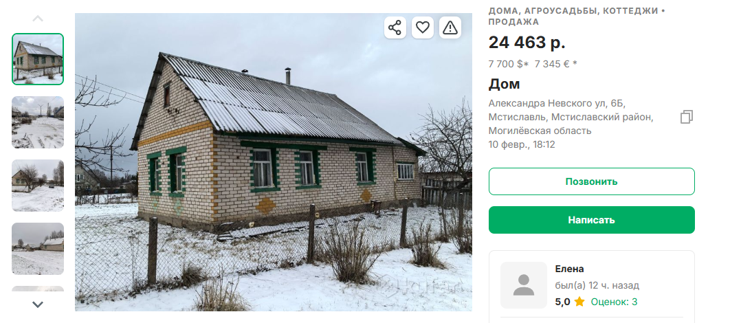Copy address with the copy icon
Screen dimensions: 730x323
point(686,117)
